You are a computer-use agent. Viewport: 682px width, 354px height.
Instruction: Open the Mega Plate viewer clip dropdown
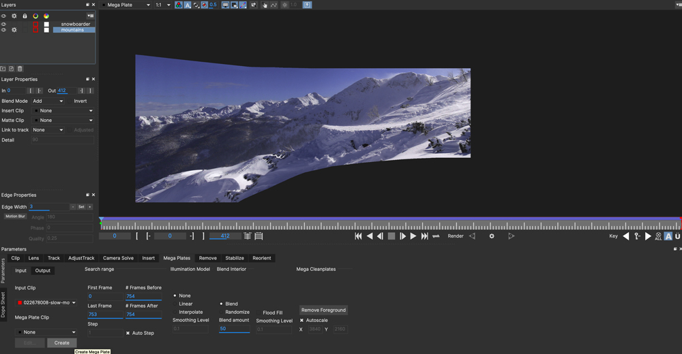[126, 5]
